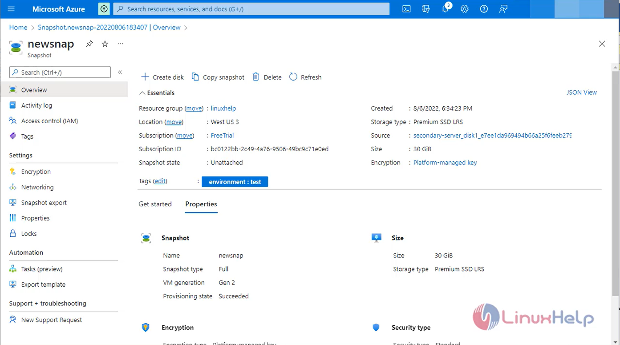This screenshot has width=620, height=345.
Task: Click the Copy snapshot icon
Action: [x=195, y=77]
